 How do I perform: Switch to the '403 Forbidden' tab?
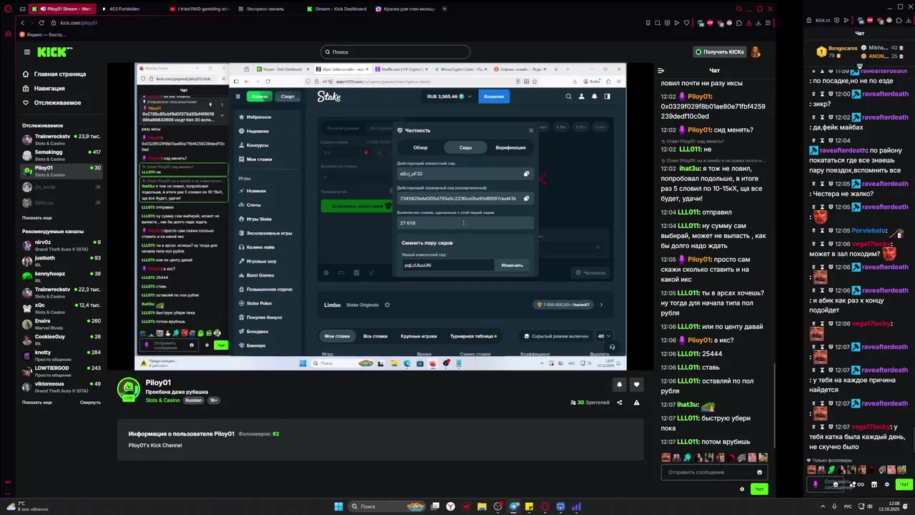130,9
